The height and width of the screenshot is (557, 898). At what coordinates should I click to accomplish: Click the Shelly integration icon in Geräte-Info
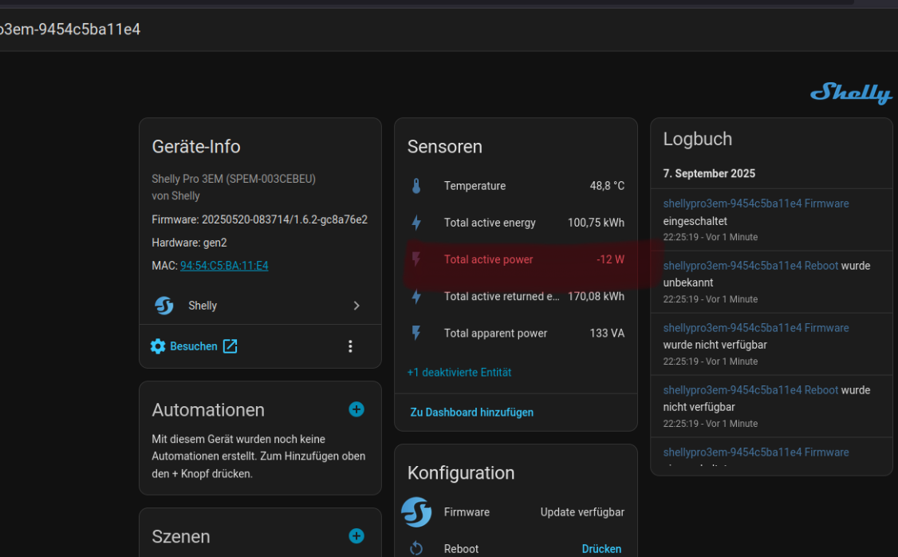click(x=164, y=306)
